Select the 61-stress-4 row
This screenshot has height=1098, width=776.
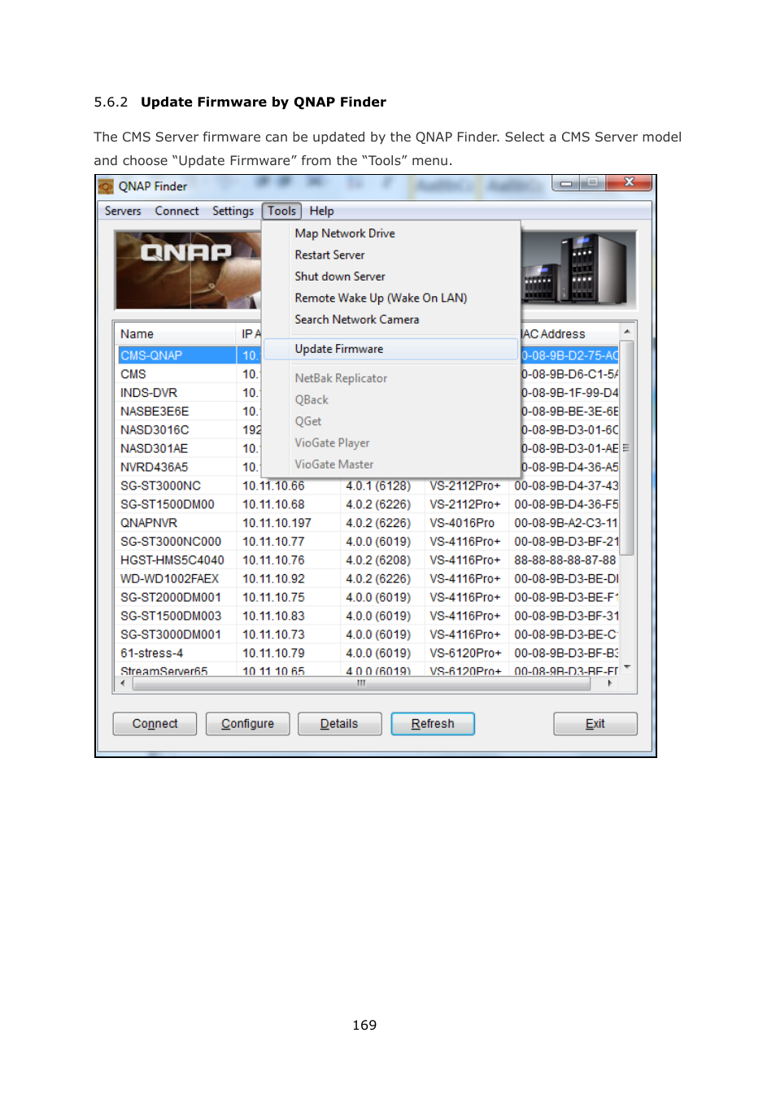coord(368,654)
